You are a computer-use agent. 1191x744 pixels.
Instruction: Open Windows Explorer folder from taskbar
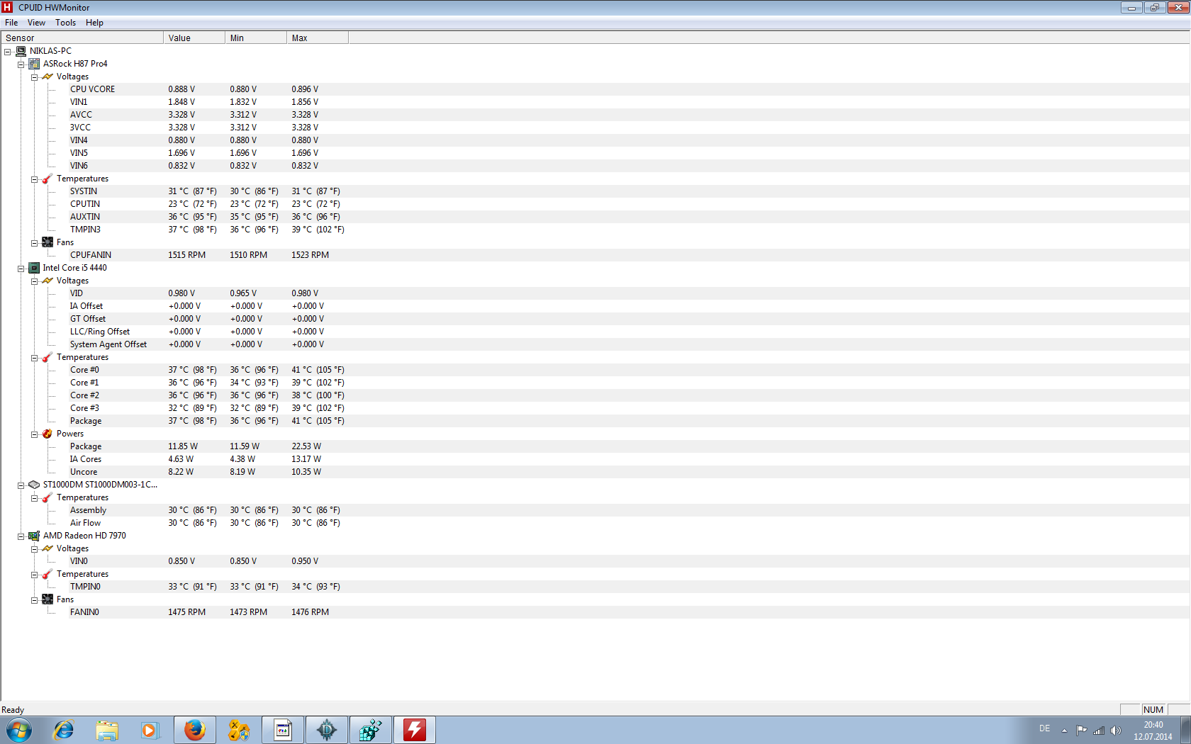pos(107,730)
